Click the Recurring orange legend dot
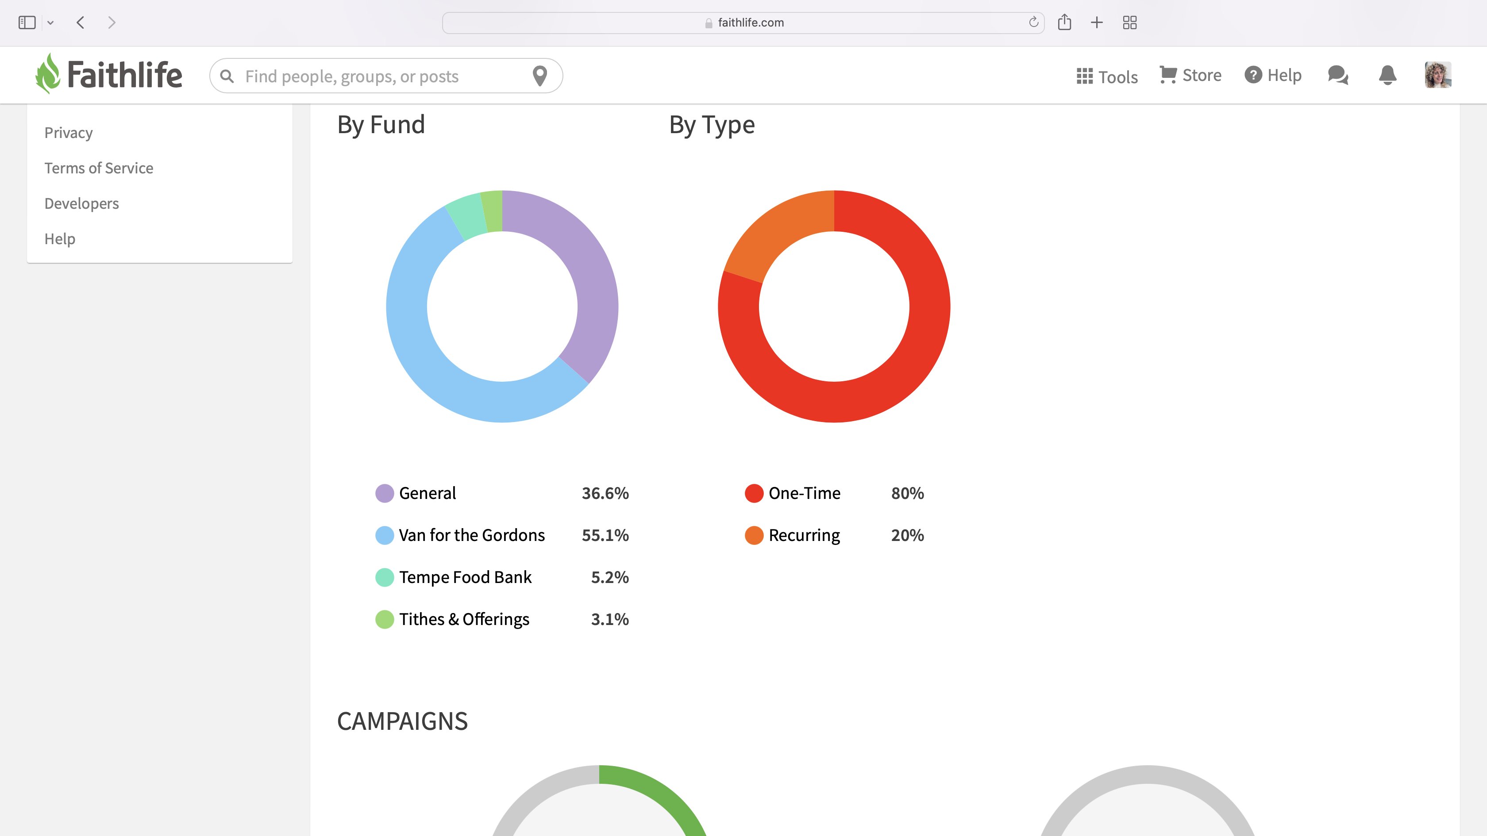This screenshot has height=836, width=1487. 754,535
